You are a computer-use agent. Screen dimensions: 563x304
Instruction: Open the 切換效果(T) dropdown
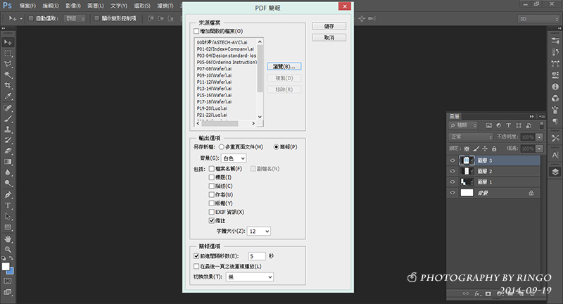coord(250,277)
